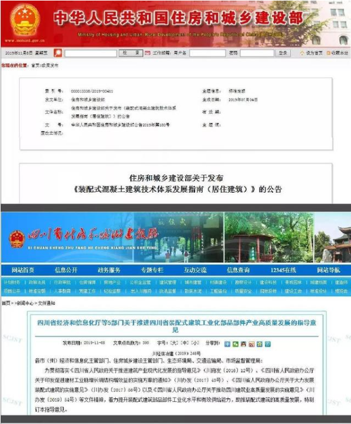This screenshot has width=351, height=424.
Task: Set font size to 大
Action: point(175,343)
